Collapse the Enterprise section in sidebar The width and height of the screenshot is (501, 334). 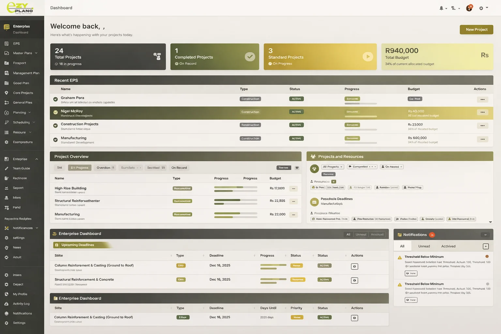pos(37,159)
